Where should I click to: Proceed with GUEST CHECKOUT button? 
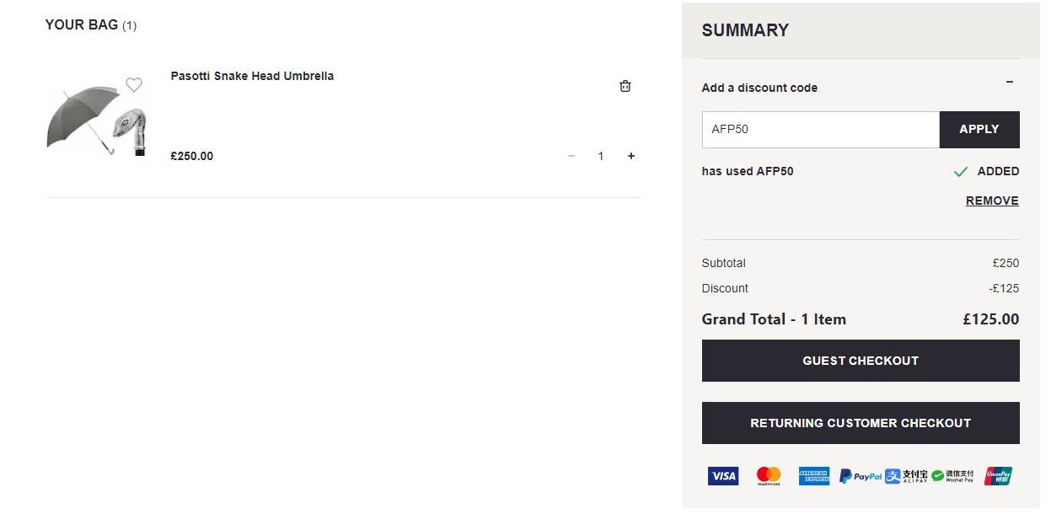[861, 361]
